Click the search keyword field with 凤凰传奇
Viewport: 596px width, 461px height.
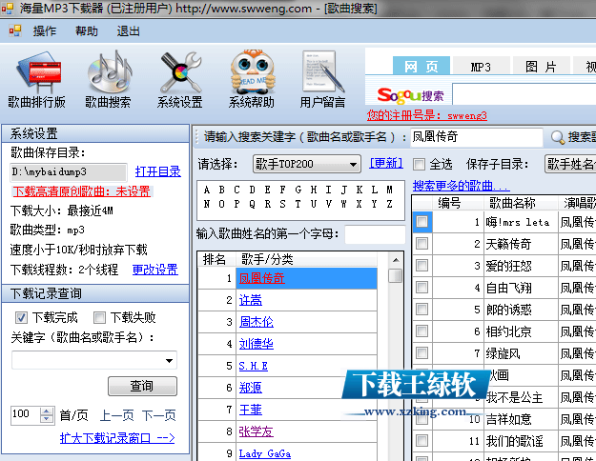(x=477, y=137)
